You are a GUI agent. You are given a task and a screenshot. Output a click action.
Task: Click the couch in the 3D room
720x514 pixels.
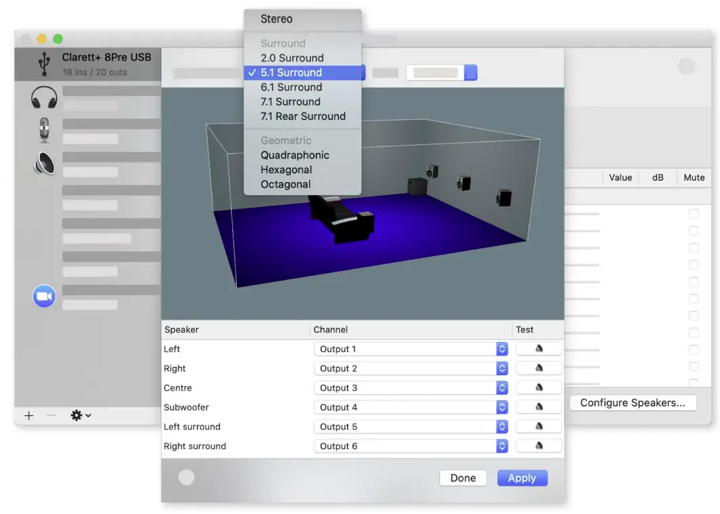pyautogui.click(x=342, y=219)
